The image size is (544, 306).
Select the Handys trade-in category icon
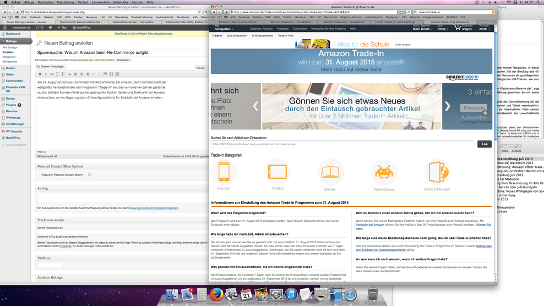(224, 172)
